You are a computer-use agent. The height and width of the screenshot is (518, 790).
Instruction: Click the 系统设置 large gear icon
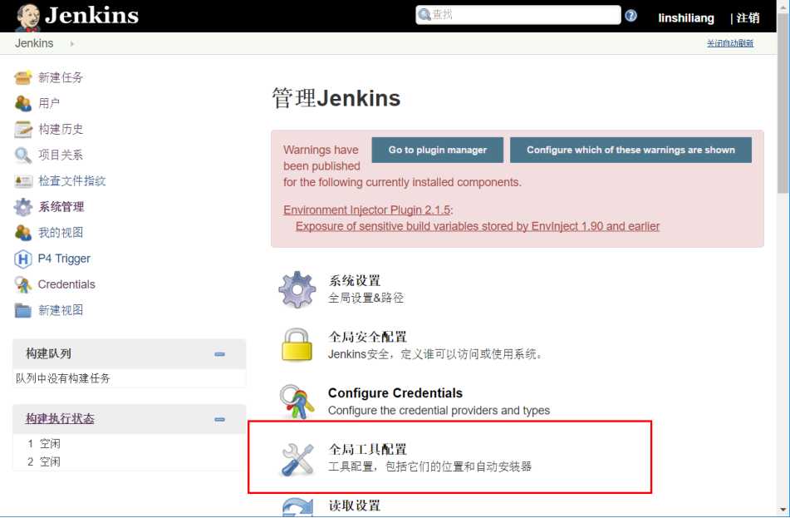pyautogui.click(x=297, y=289)
